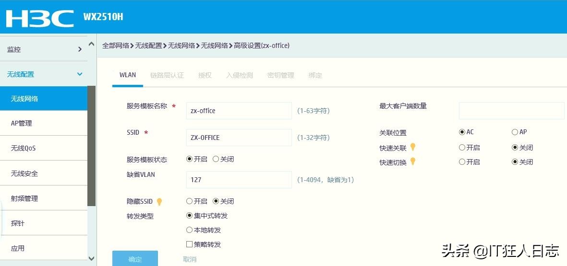Screen dimensions: 567x266
Task: Set 关联位置 to AC
Action: tap(462, 132)
